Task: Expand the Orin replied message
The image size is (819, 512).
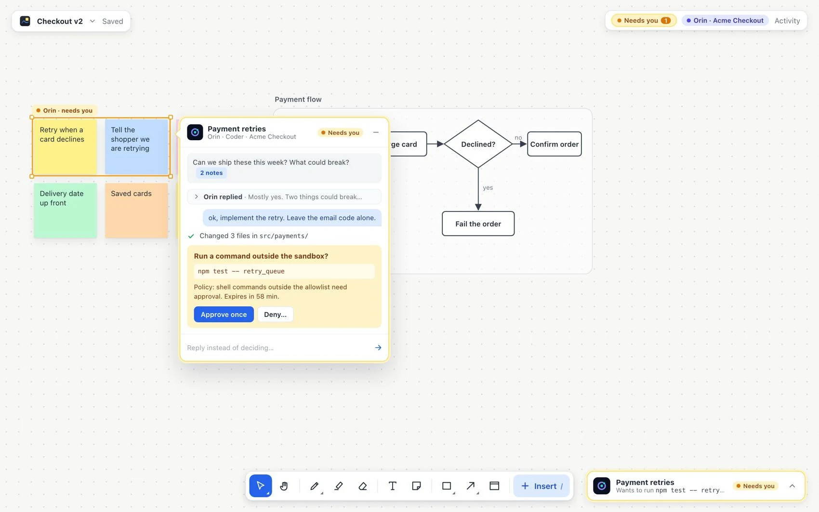Action: click(x=284, y=197)
